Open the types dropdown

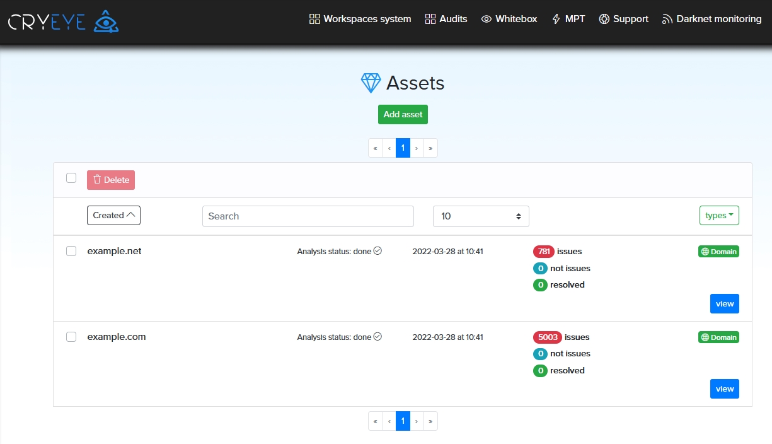719,215
